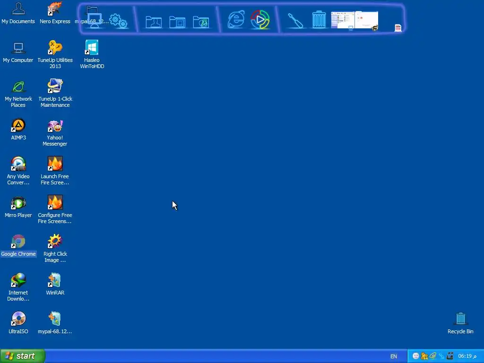Start TuneUp 1-Click Maintenance
Viewport: 484px width, 363px height.
(x=55, y=94)
